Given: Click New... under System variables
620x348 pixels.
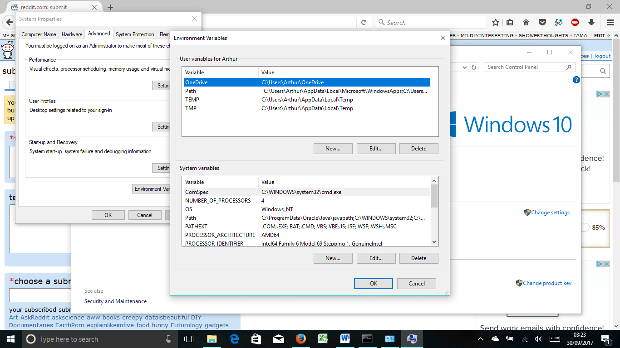Looking at the screenshot, I should [333, 258].
